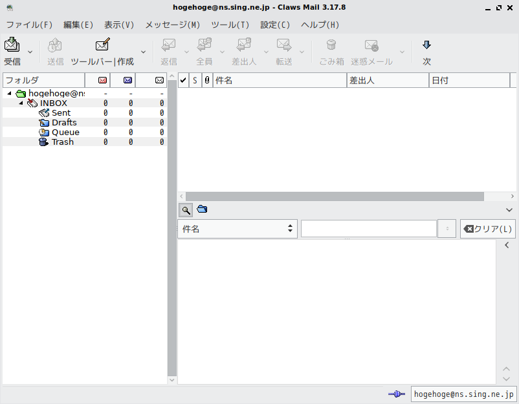Image resolution: width=519 pixels, height=404 pixels.
Task: Open the dropdown arrow next to 受信
Action: [30, 52]
